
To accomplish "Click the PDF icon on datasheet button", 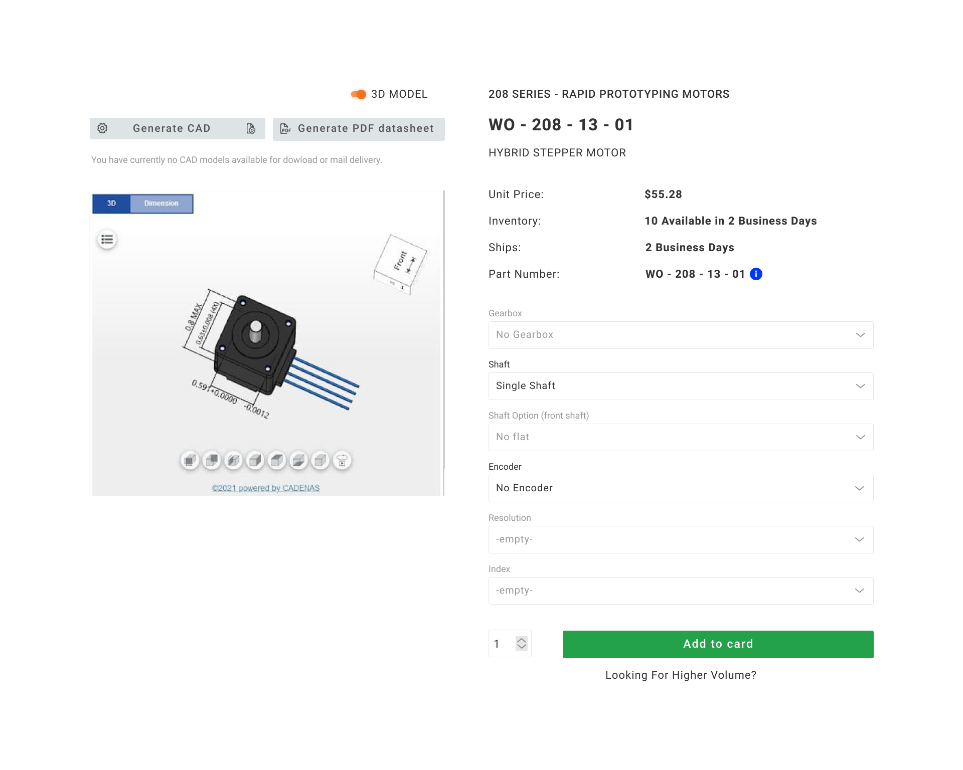I will (x=285, y=129).
